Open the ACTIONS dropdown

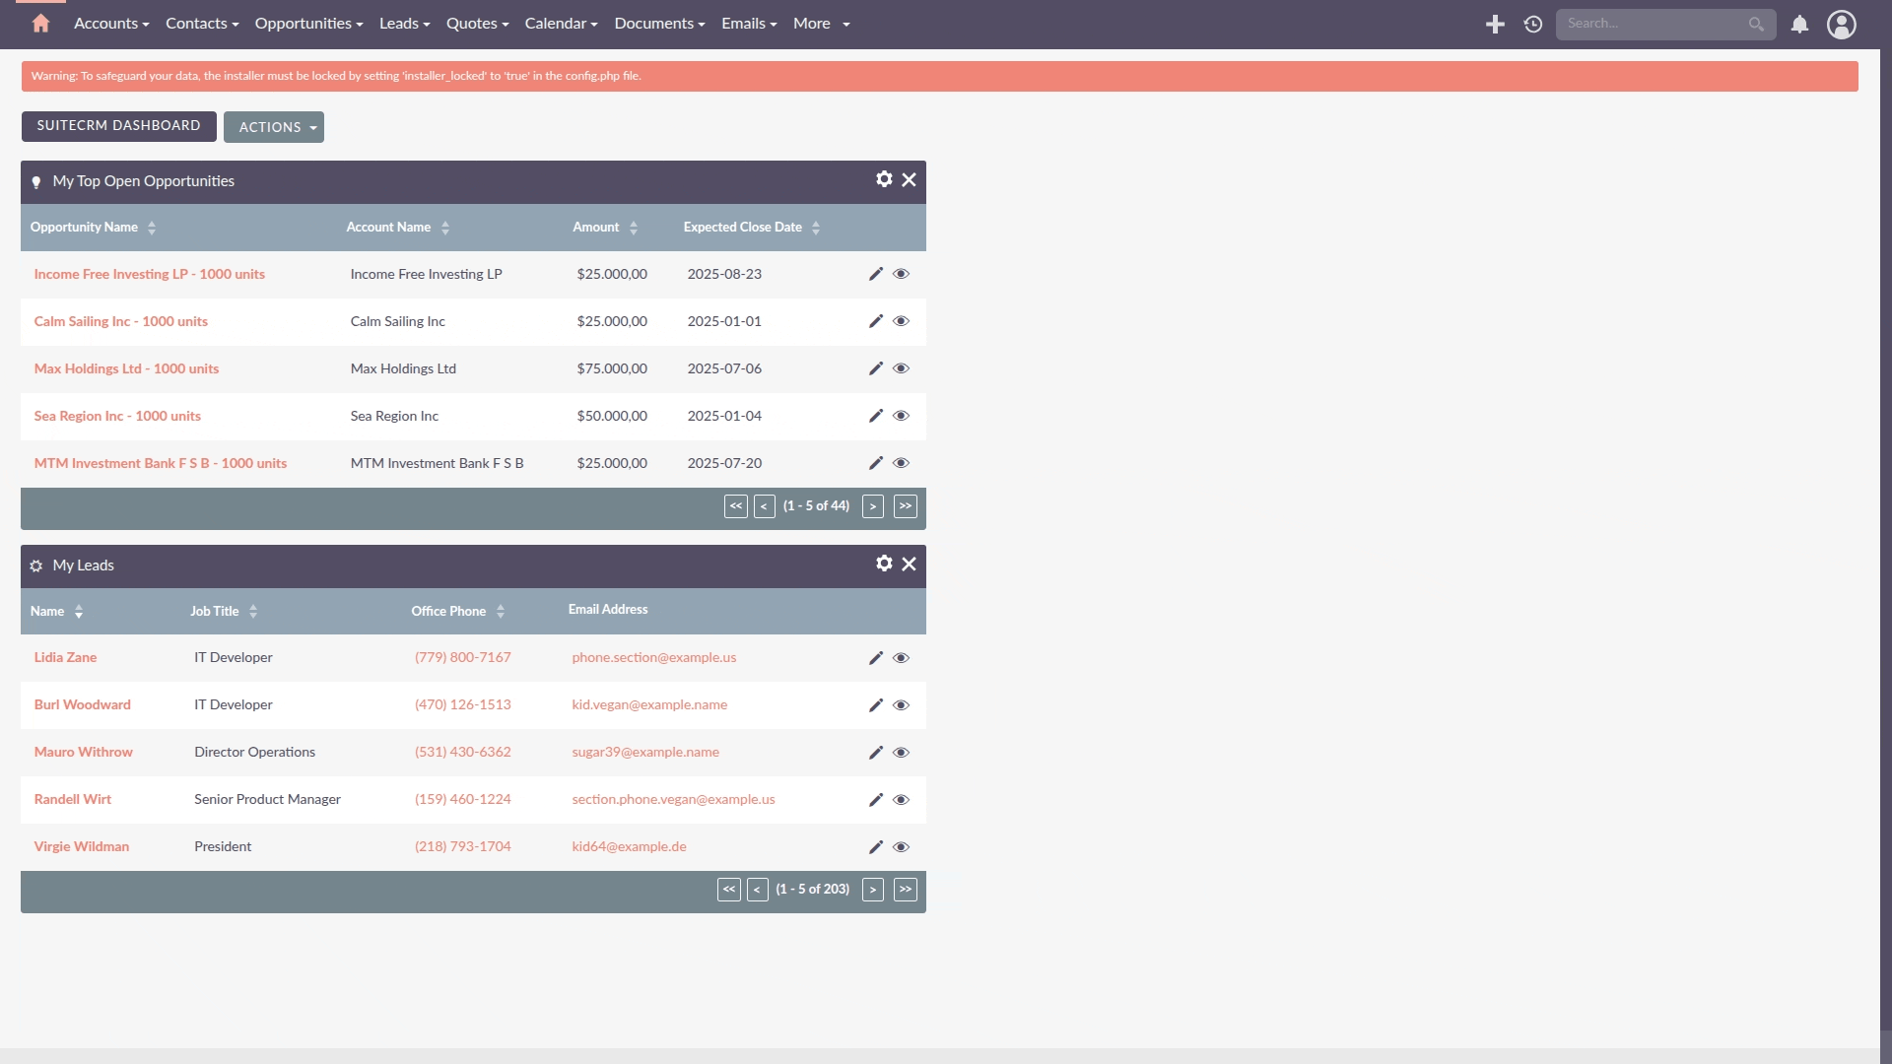click(273, 126)
